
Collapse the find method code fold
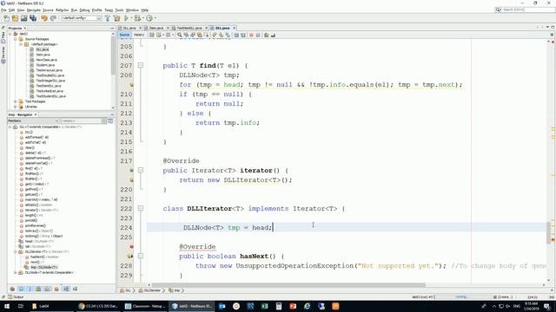pos(141,66)
